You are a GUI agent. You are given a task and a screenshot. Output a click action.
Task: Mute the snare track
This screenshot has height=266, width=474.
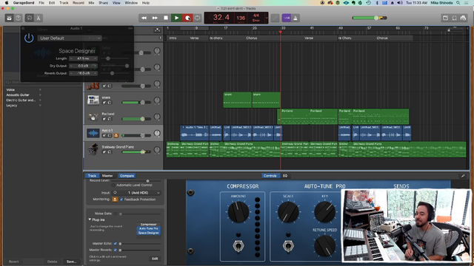(x=104, y=103)
